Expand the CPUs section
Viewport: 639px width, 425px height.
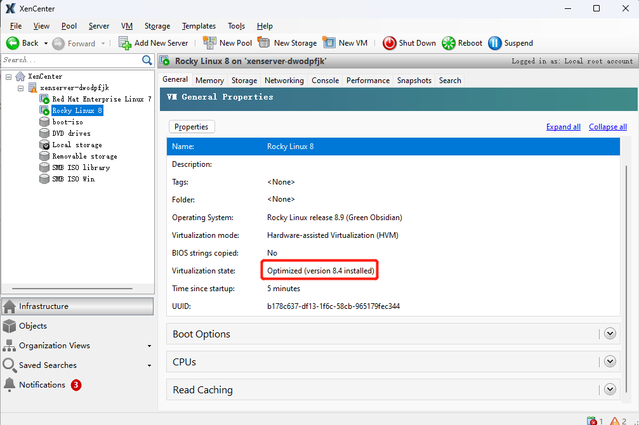609,361
